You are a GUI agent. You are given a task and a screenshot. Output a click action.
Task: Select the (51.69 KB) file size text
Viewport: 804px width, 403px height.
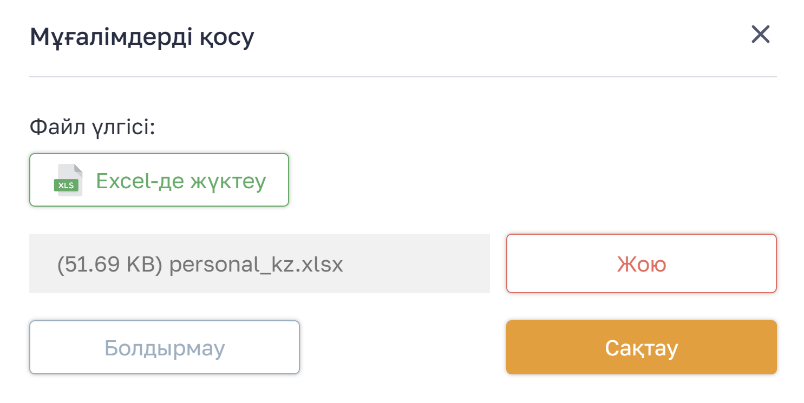pos(110,265)
